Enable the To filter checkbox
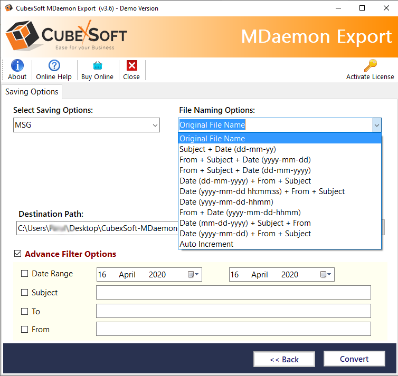Screen dimensions: 398x376 [24, 312]
